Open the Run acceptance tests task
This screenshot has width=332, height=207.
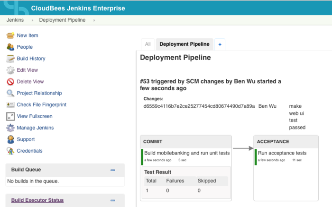coord(282,153)
